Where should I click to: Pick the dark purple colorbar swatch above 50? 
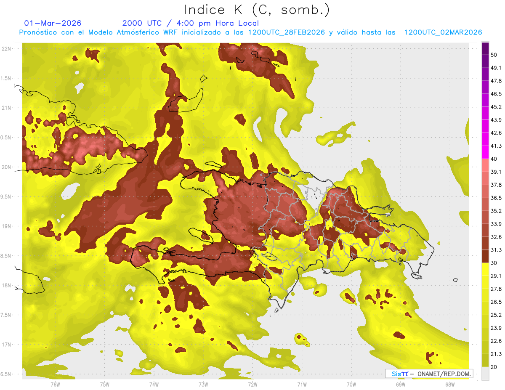(x=485, y=48)
